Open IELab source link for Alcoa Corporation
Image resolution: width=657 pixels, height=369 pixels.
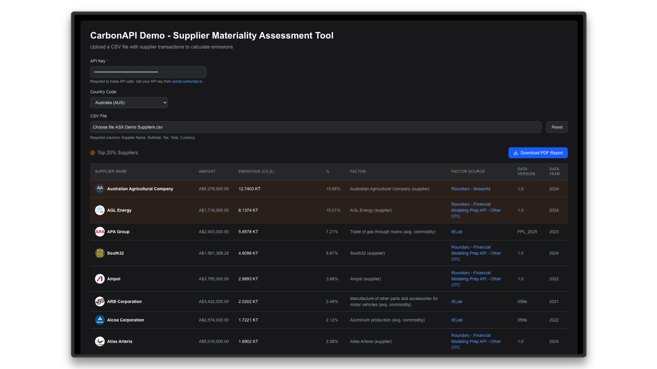coord(456,320)
